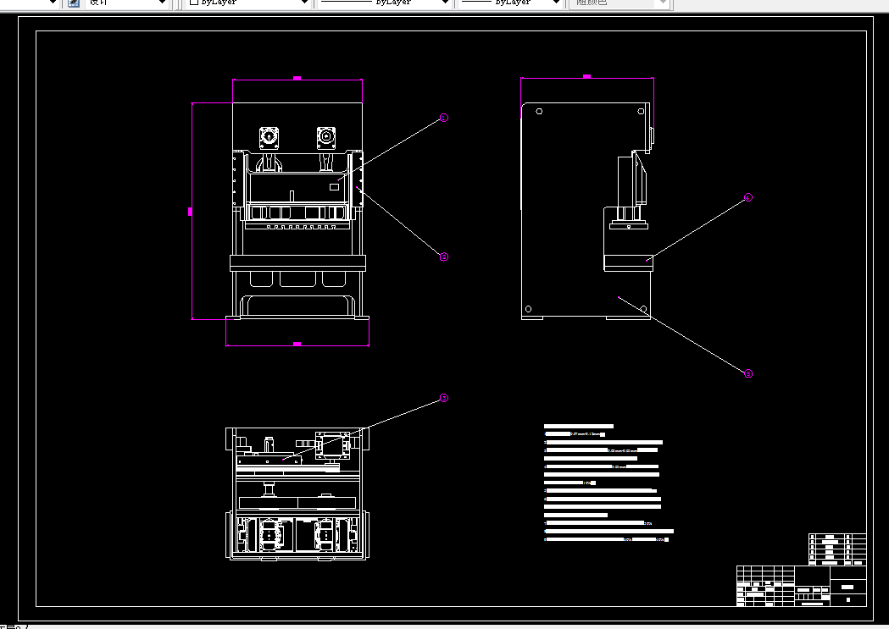Select the top-right hole on side view panel
The height and width of the screenshot is (629, 889).
pyautogui.click(x=641, y=112)
